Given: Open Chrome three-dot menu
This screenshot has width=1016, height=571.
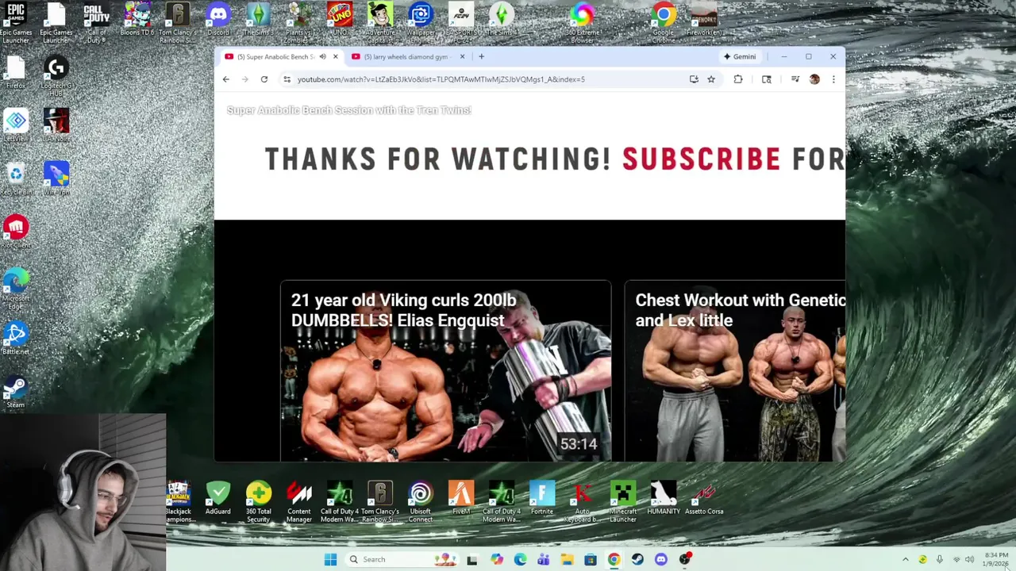Looking at the screenshot, I should point(833,79).
